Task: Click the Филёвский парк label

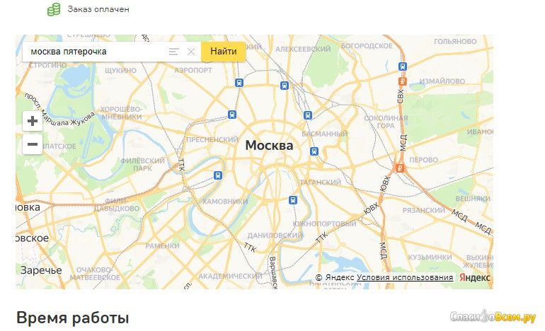Action: 142,165
